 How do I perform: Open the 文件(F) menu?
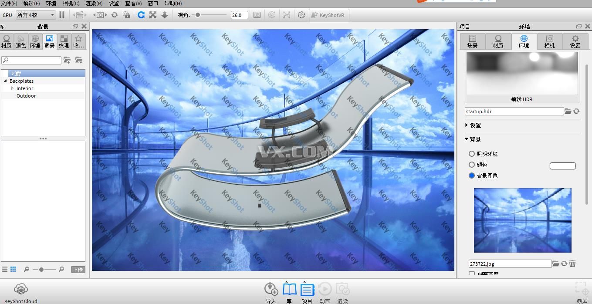pos(9,3)
